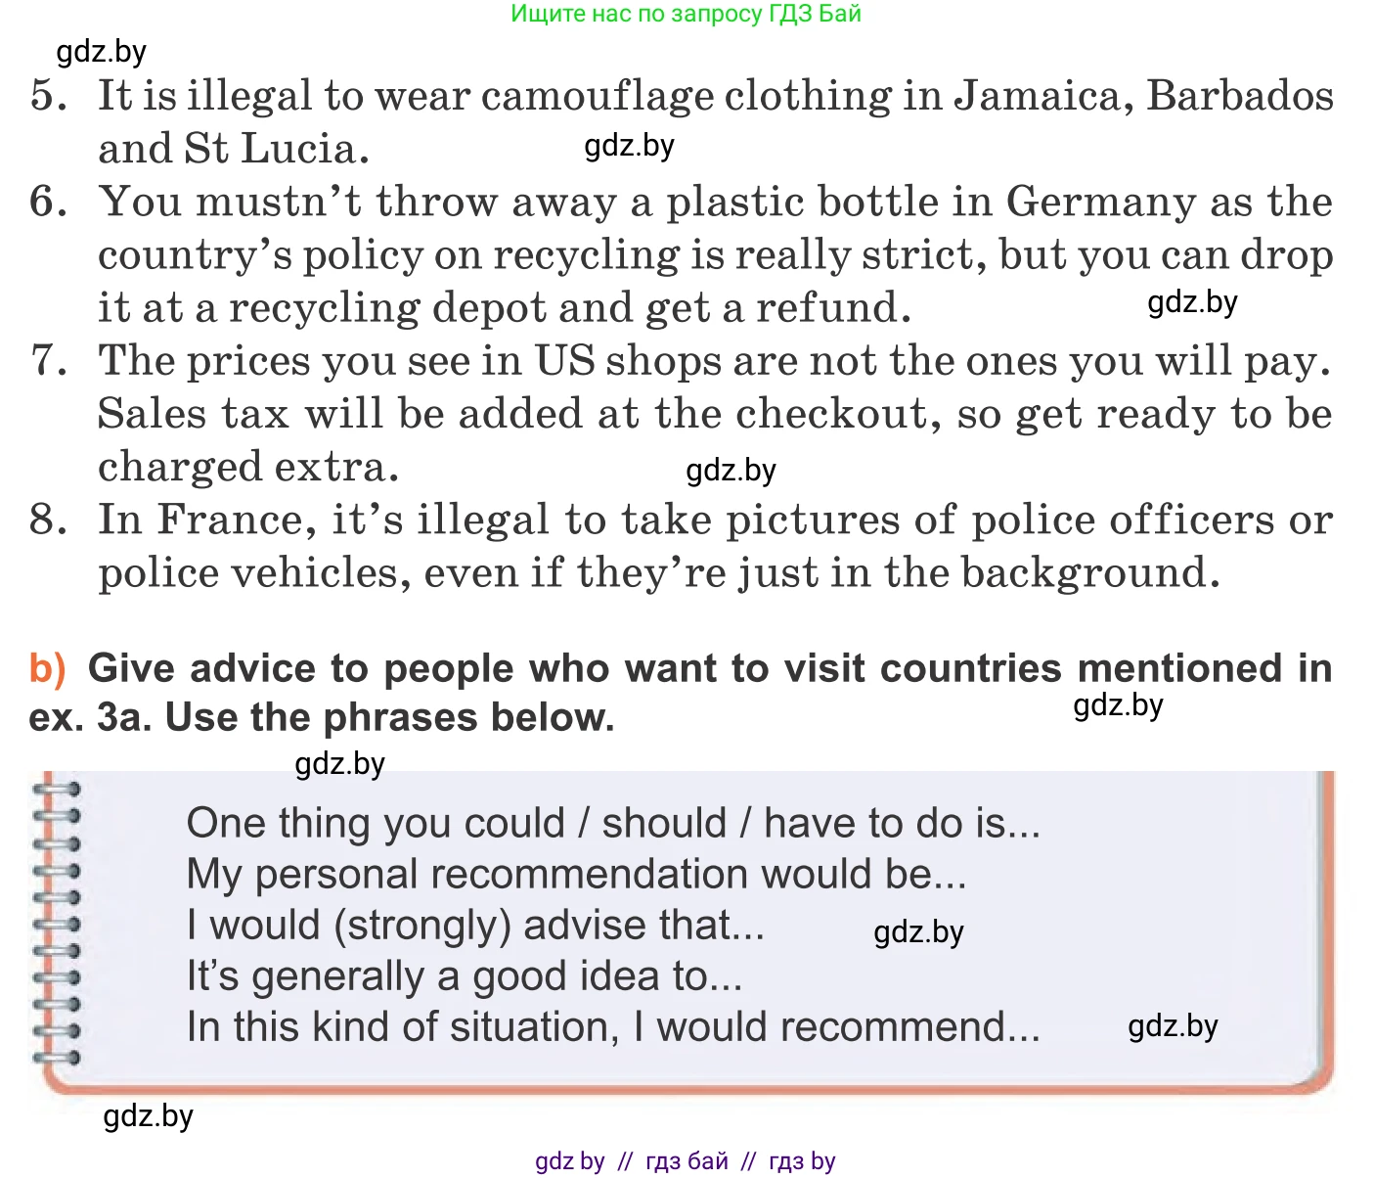The height and width of the screenshot is (1178, 1374).
Task: Click the green header text about ГДЗ Бай
Action: [686, 14]
